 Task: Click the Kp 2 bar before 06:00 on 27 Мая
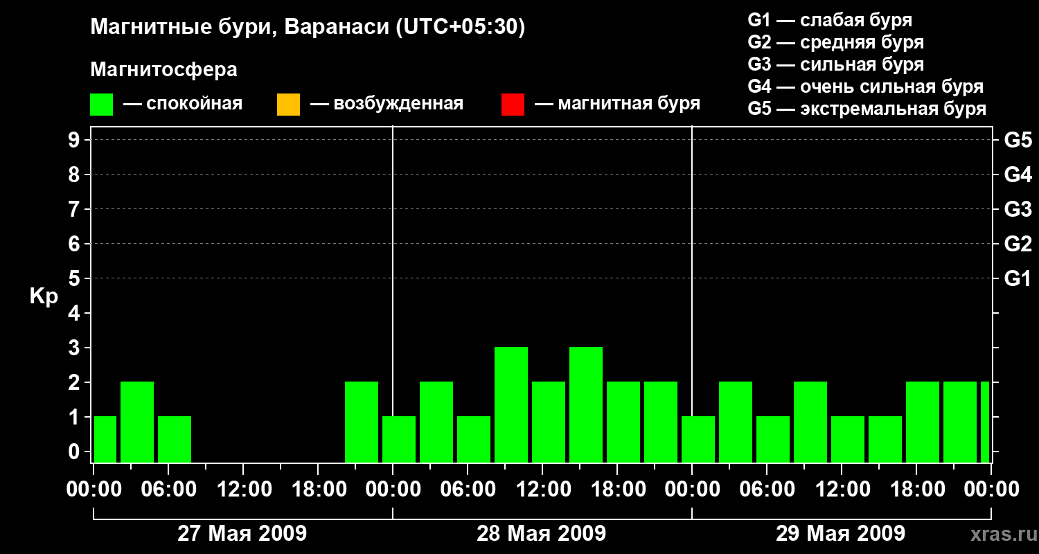click(137, 422)
